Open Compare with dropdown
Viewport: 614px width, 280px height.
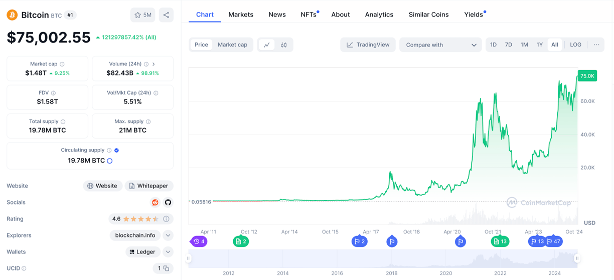click(x=440, y=45)
